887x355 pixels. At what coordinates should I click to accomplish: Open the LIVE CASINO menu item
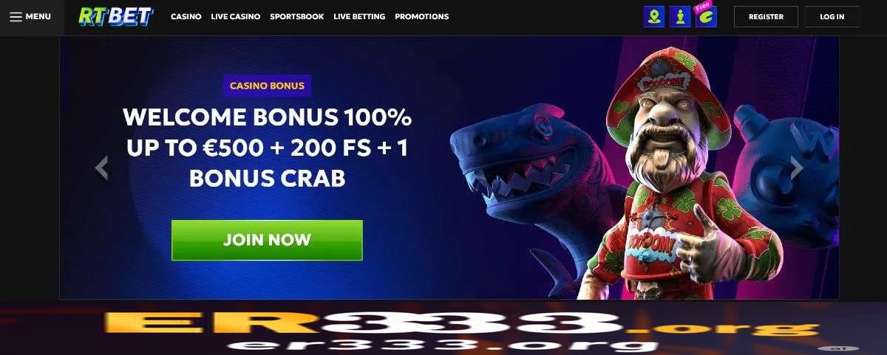pos(235,16)
